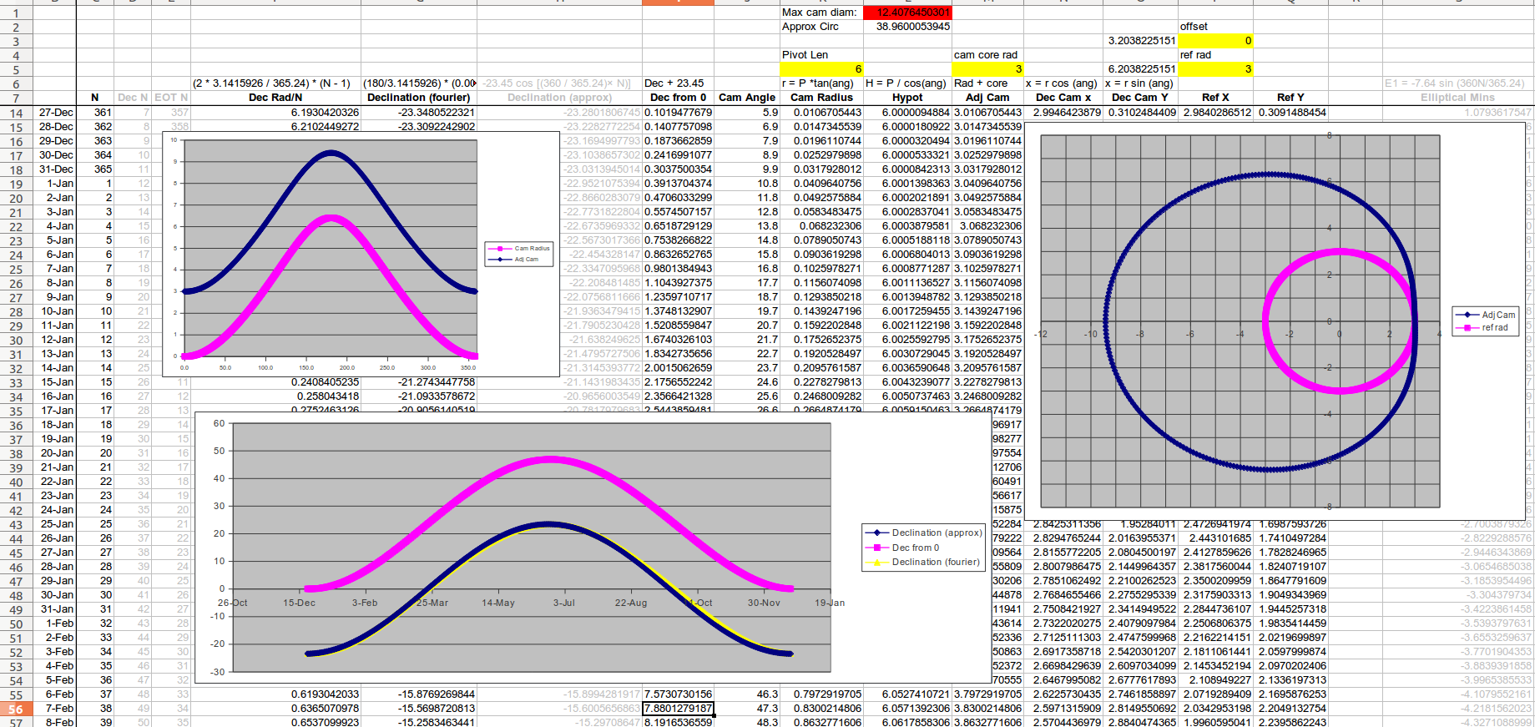Select the red Max cam diam value cell
The height and width of the screenshot is (727, 1535).
[x=906, y=13]
